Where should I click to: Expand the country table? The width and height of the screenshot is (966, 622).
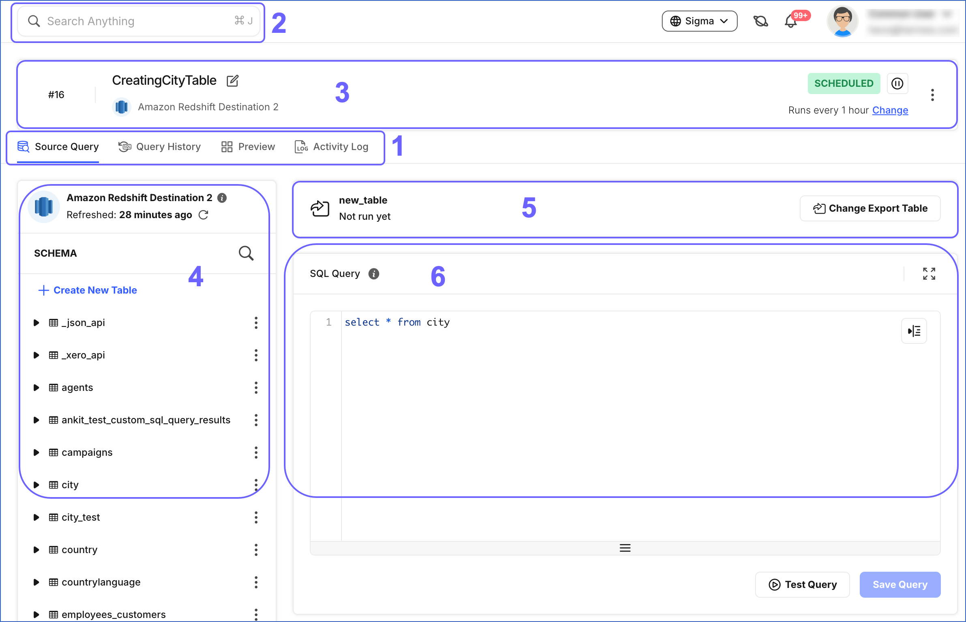(x=36, y=550)
